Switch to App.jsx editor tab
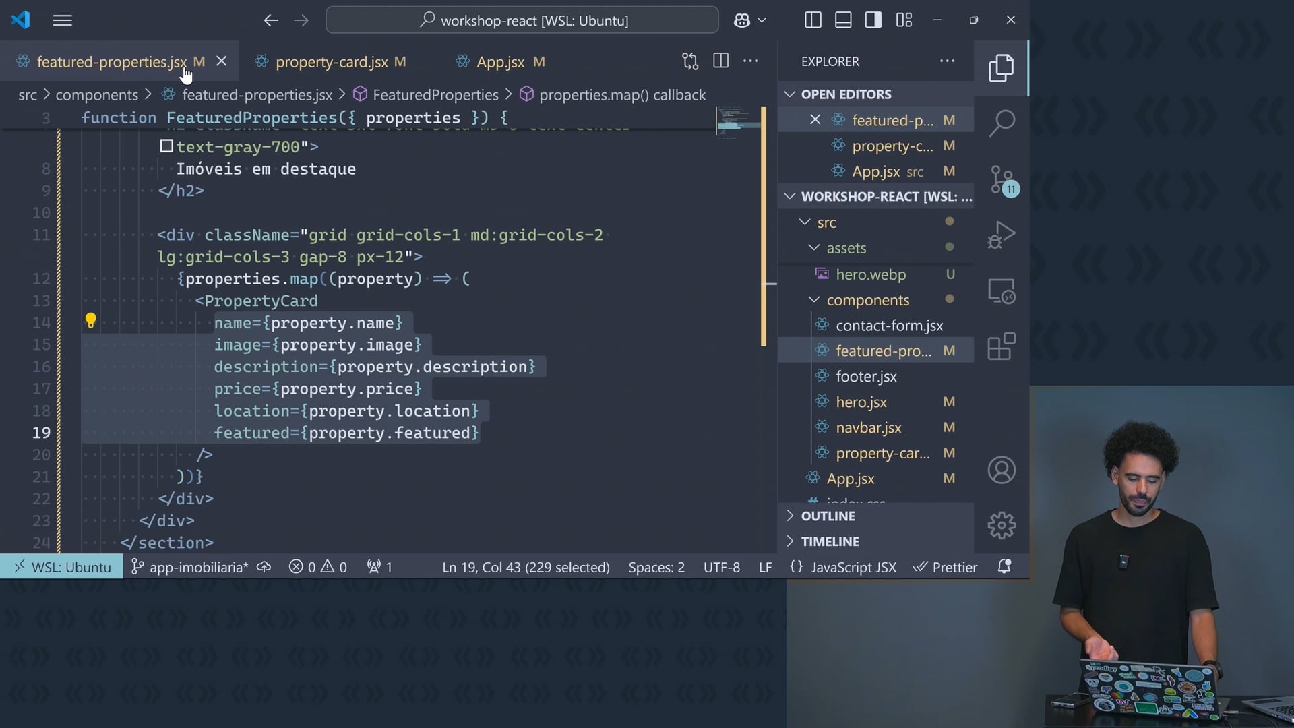This screenshot has height=728, width=1294. point(500,62)
